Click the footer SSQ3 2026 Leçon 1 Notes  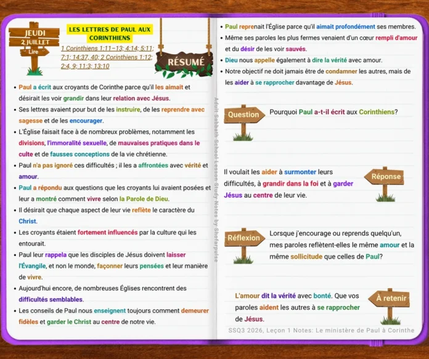pos(321,330)
